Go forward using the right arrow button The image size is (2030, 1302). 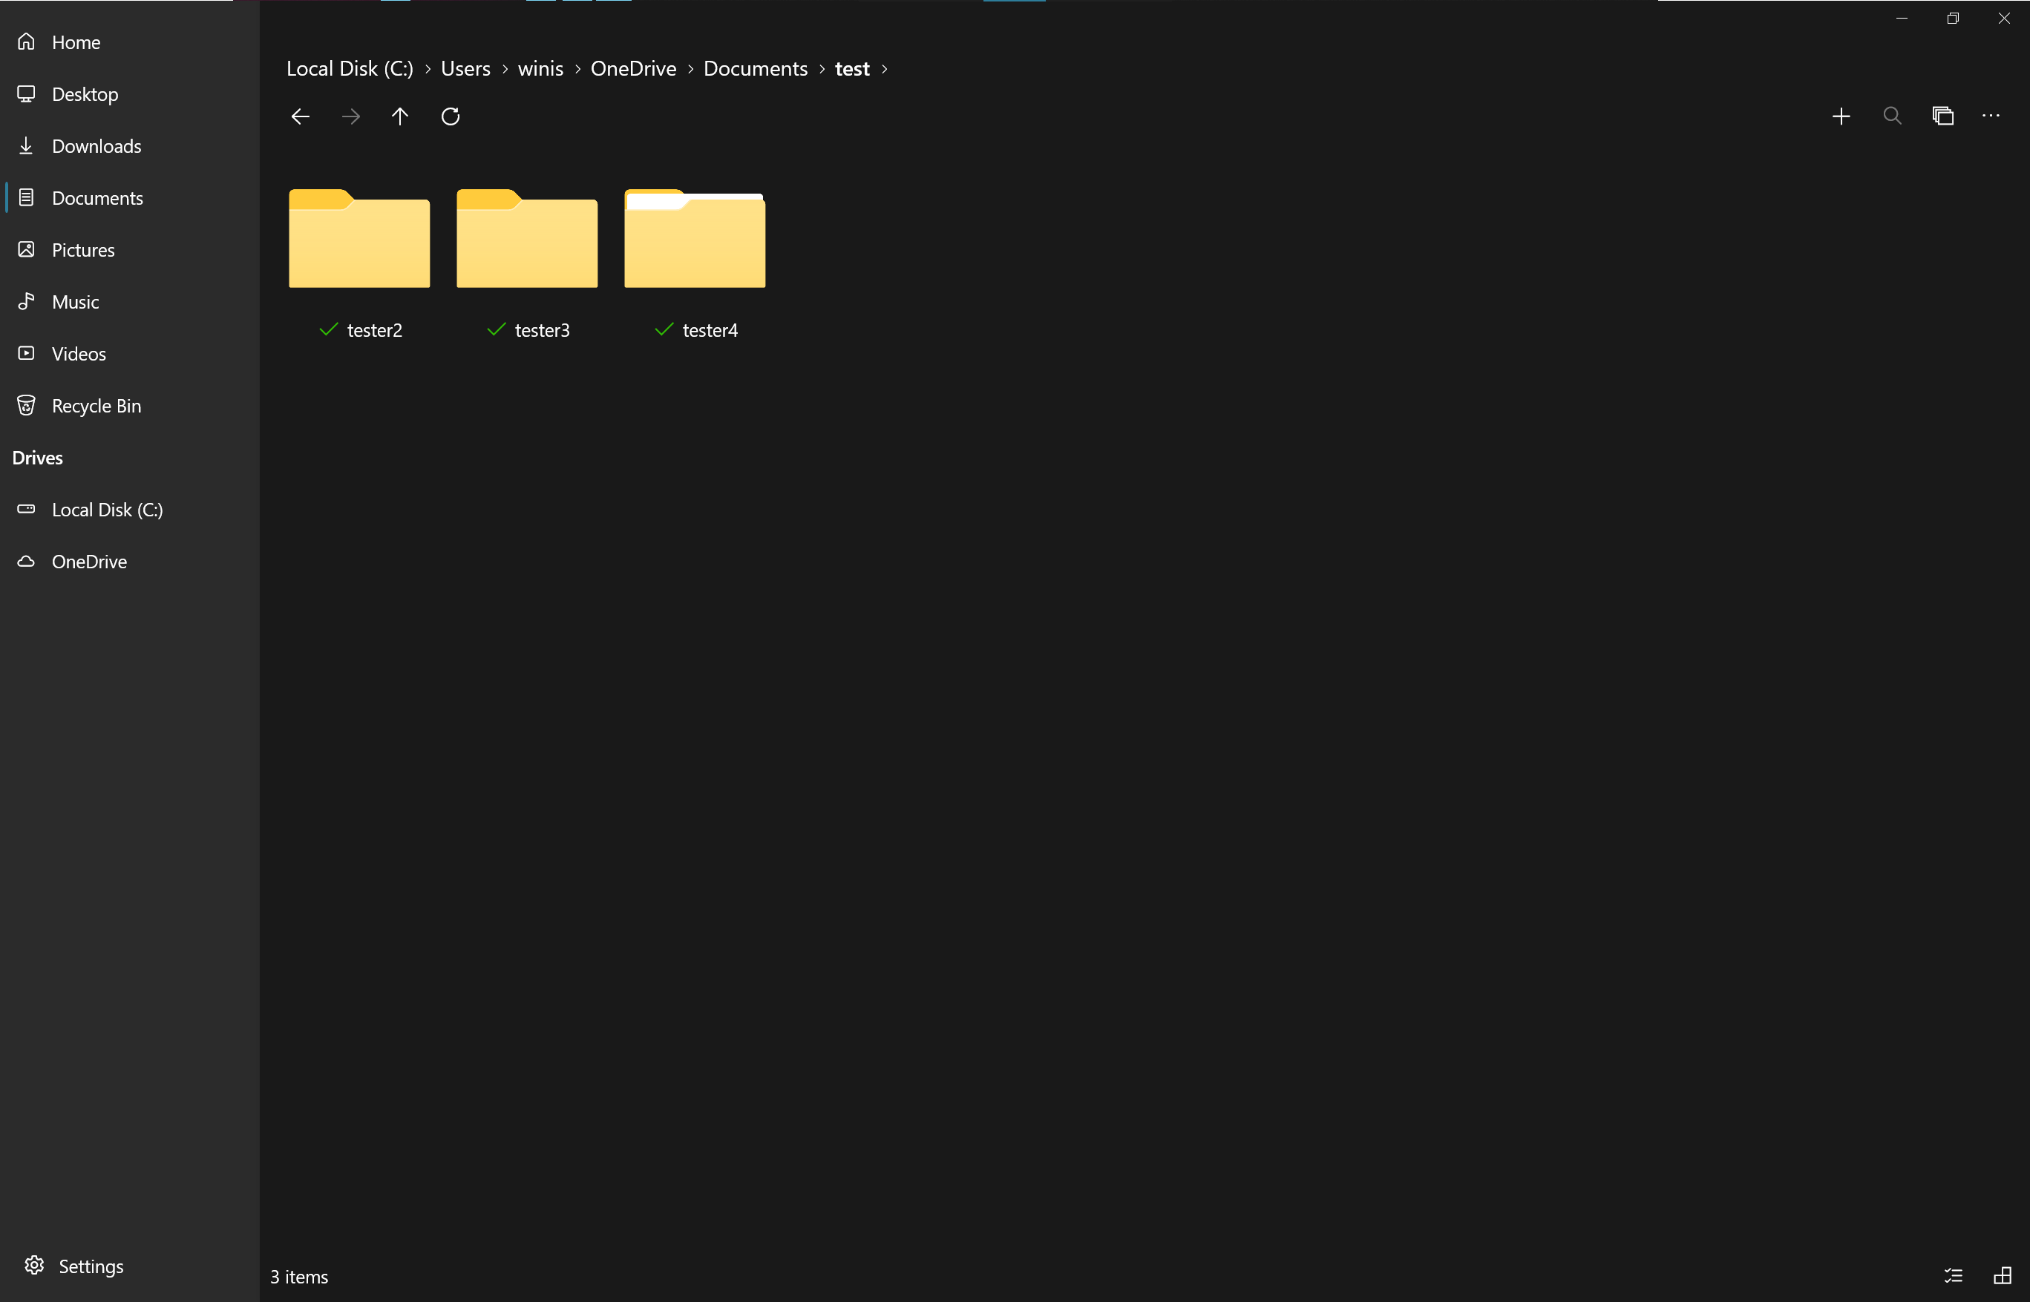[351, 116]
